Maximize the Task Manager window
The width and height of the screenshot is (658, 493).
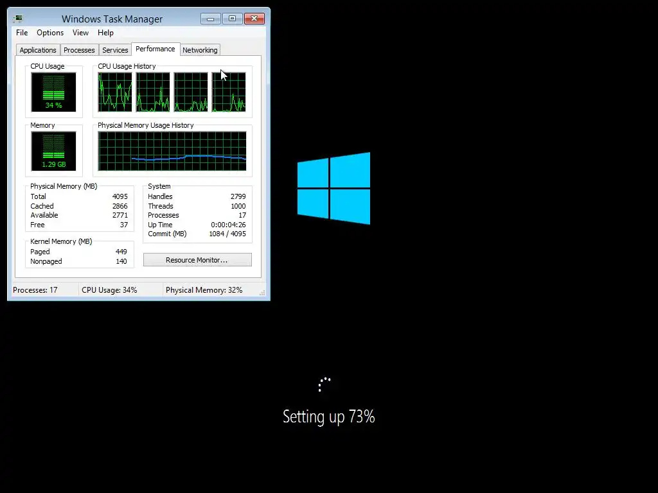[x=232, y=19]
